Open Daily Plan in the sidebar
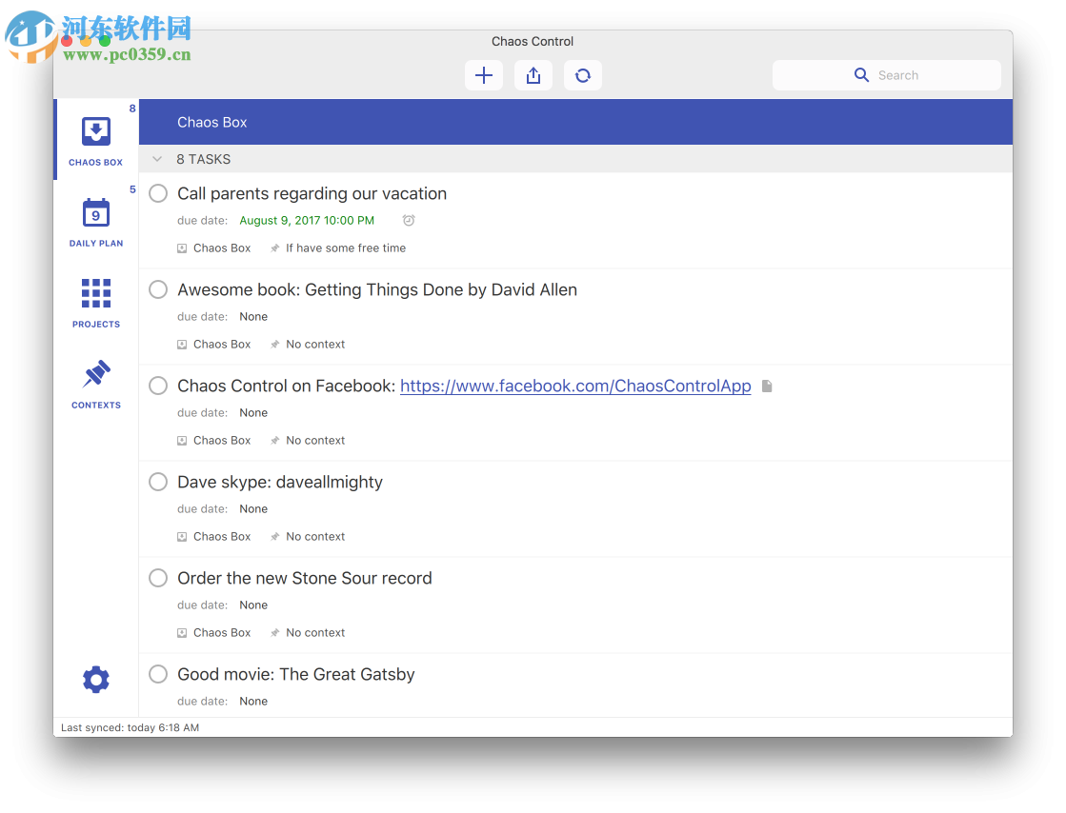1066x813 pixels. (x=95, y=221)
